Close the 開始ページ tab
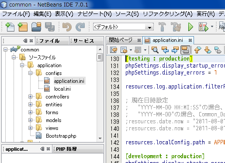 (139, 40)
